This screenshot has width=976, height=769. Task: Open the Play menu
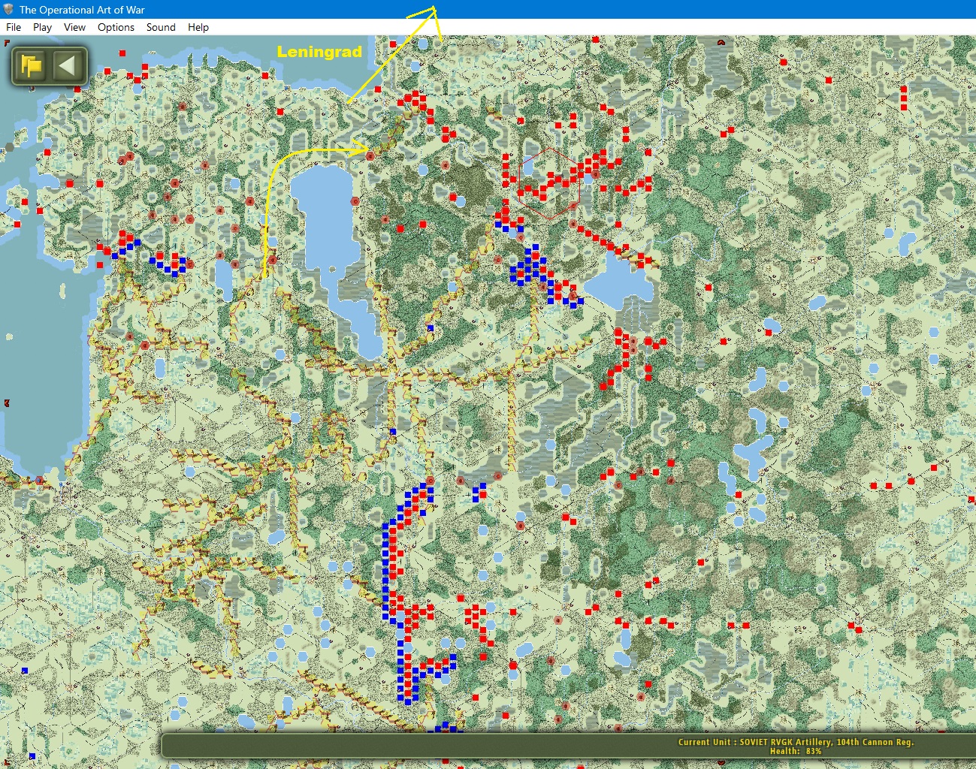pyautogui.click(x=42, y=27)
